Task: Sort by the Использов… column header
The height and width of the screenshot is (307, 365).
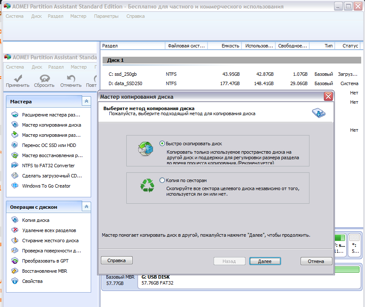Action: click(x=259, y=46)
